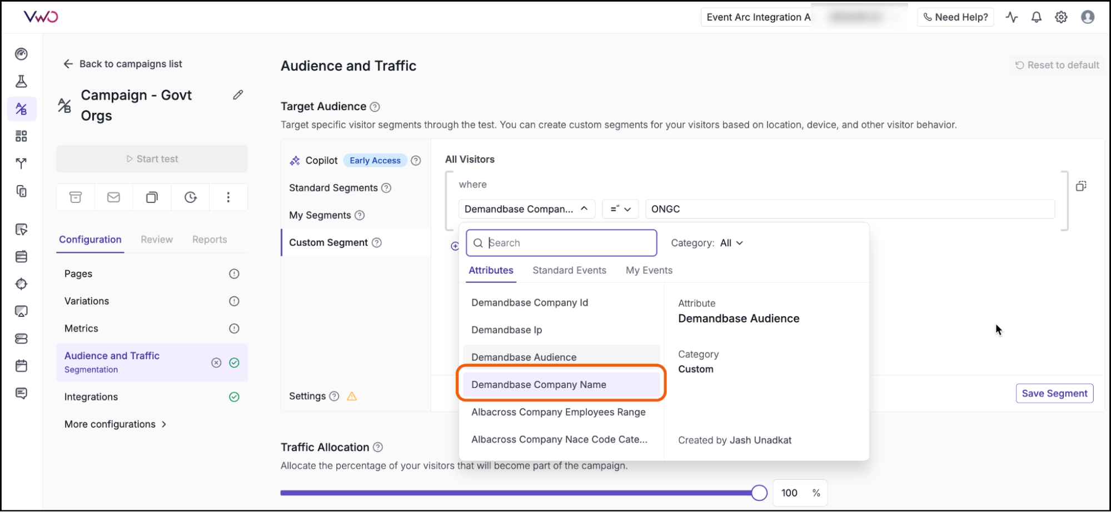1111x512 pixels.
Task: Click the traffic allocation slider handle
Action: [759, 493]
